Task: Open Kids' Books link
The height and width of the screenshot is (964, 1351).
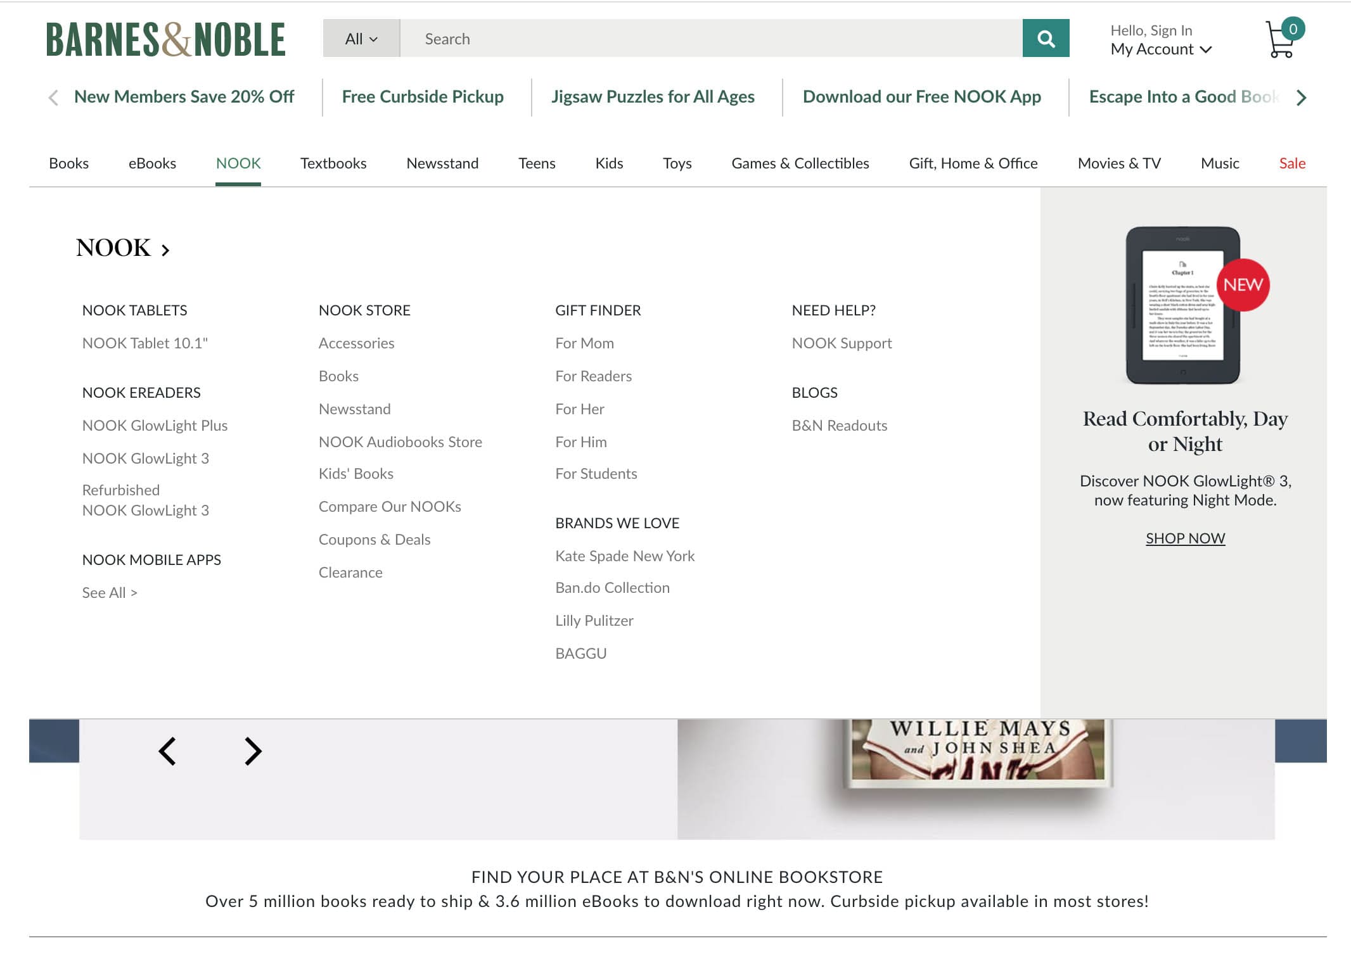Action: 356,474
